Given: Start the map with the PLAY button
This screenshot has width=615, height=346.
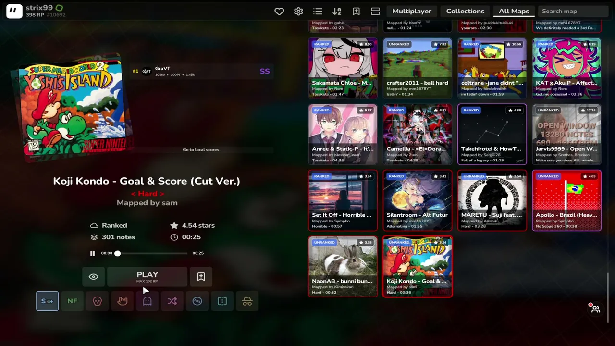Looking at the screenshot, I should (147, 277).
